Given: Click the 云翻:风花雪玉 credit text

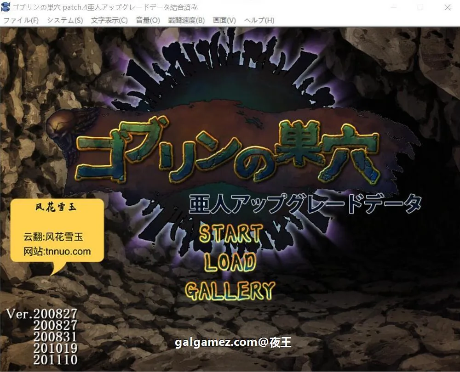Looking at the screenshot, I should point(53,237).
